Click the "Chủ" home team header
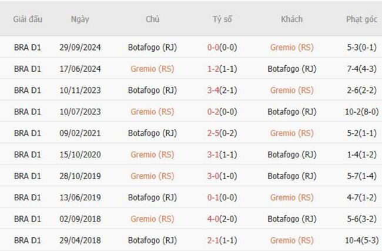 click(x=152, y=19)
